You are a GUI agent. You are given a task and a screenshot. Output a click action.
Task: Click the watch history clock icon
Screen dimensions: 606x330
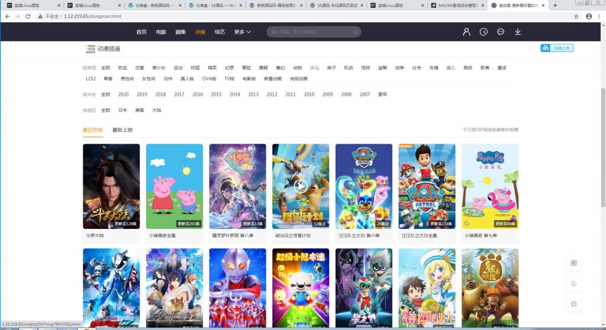pyautogui.click(x=483, y=31)
